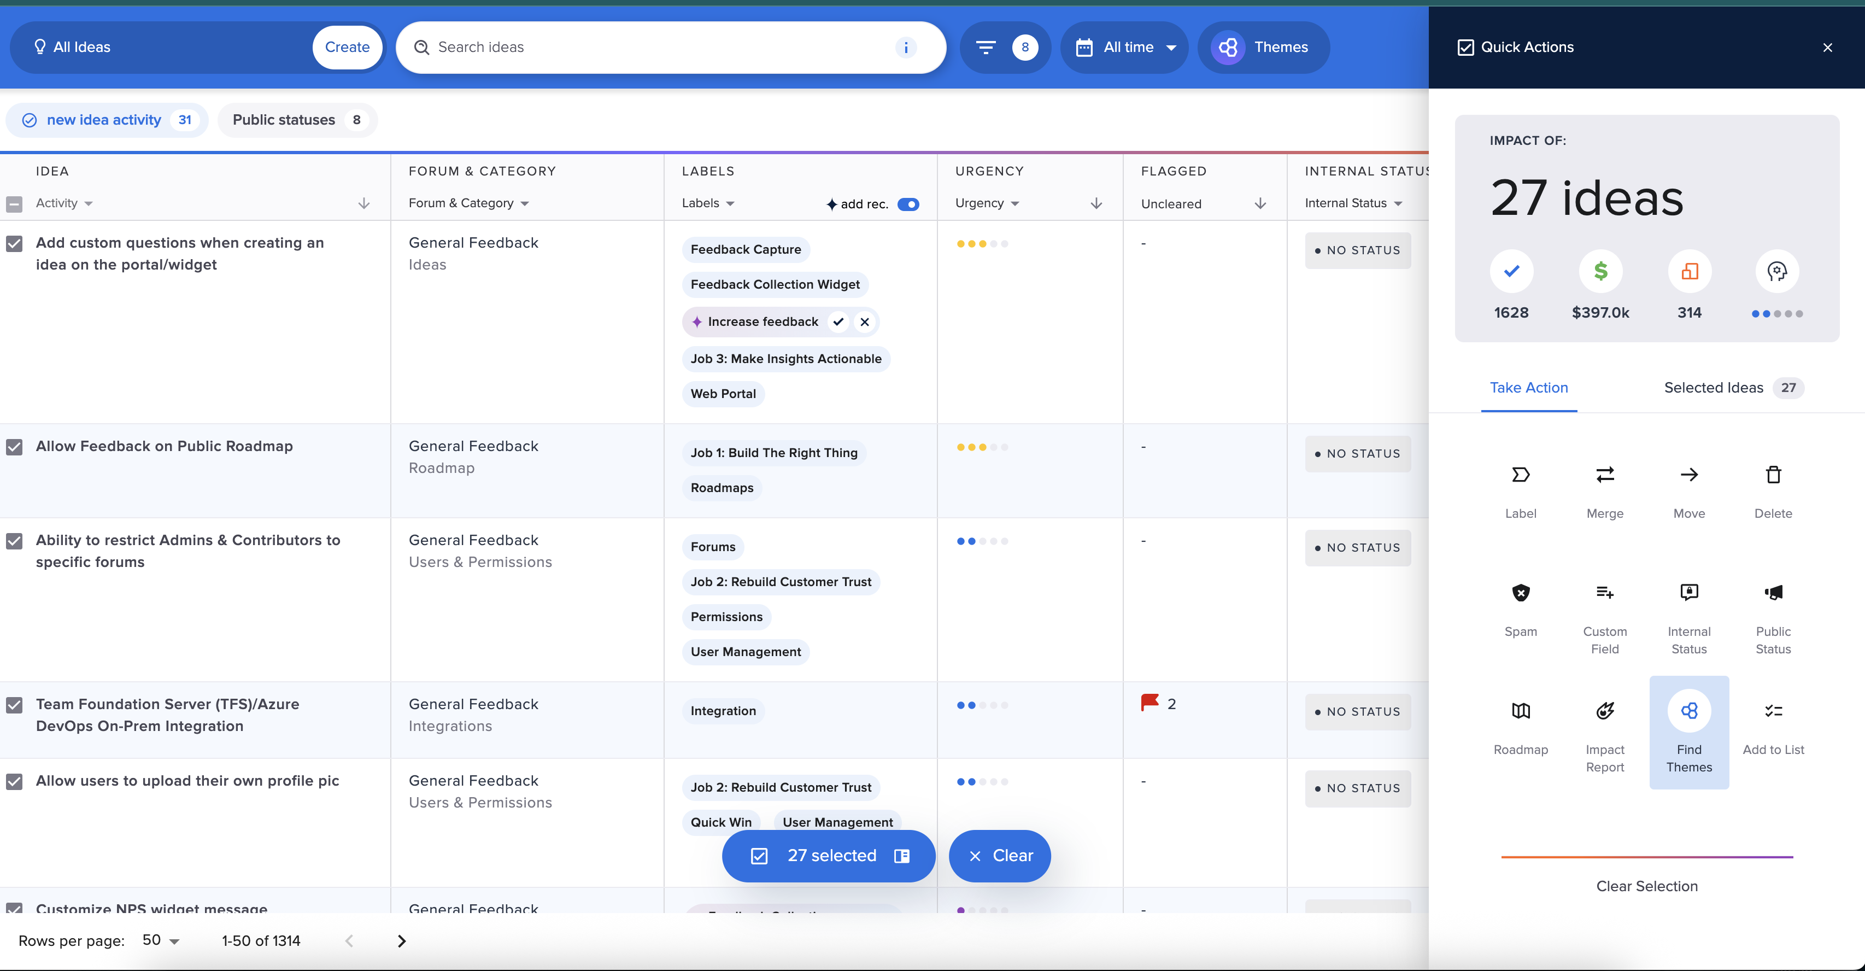Click the Public Status megaphone icon
The width and height of the screenshot is (1865, 971).
coord(1772,594)
